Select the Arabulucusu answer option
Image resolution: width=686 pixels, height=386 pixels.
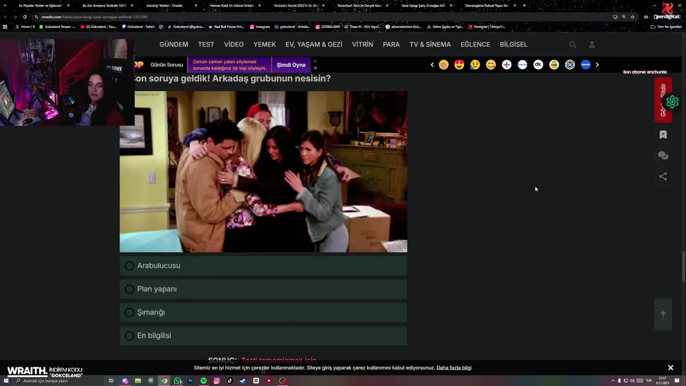[x=263, y=266]
